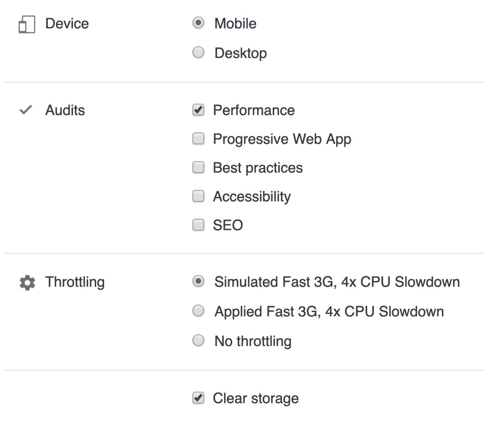Viewport: 487px width, 423px height.
Task: Click the Audits section heading text
Action: point(65,110)
